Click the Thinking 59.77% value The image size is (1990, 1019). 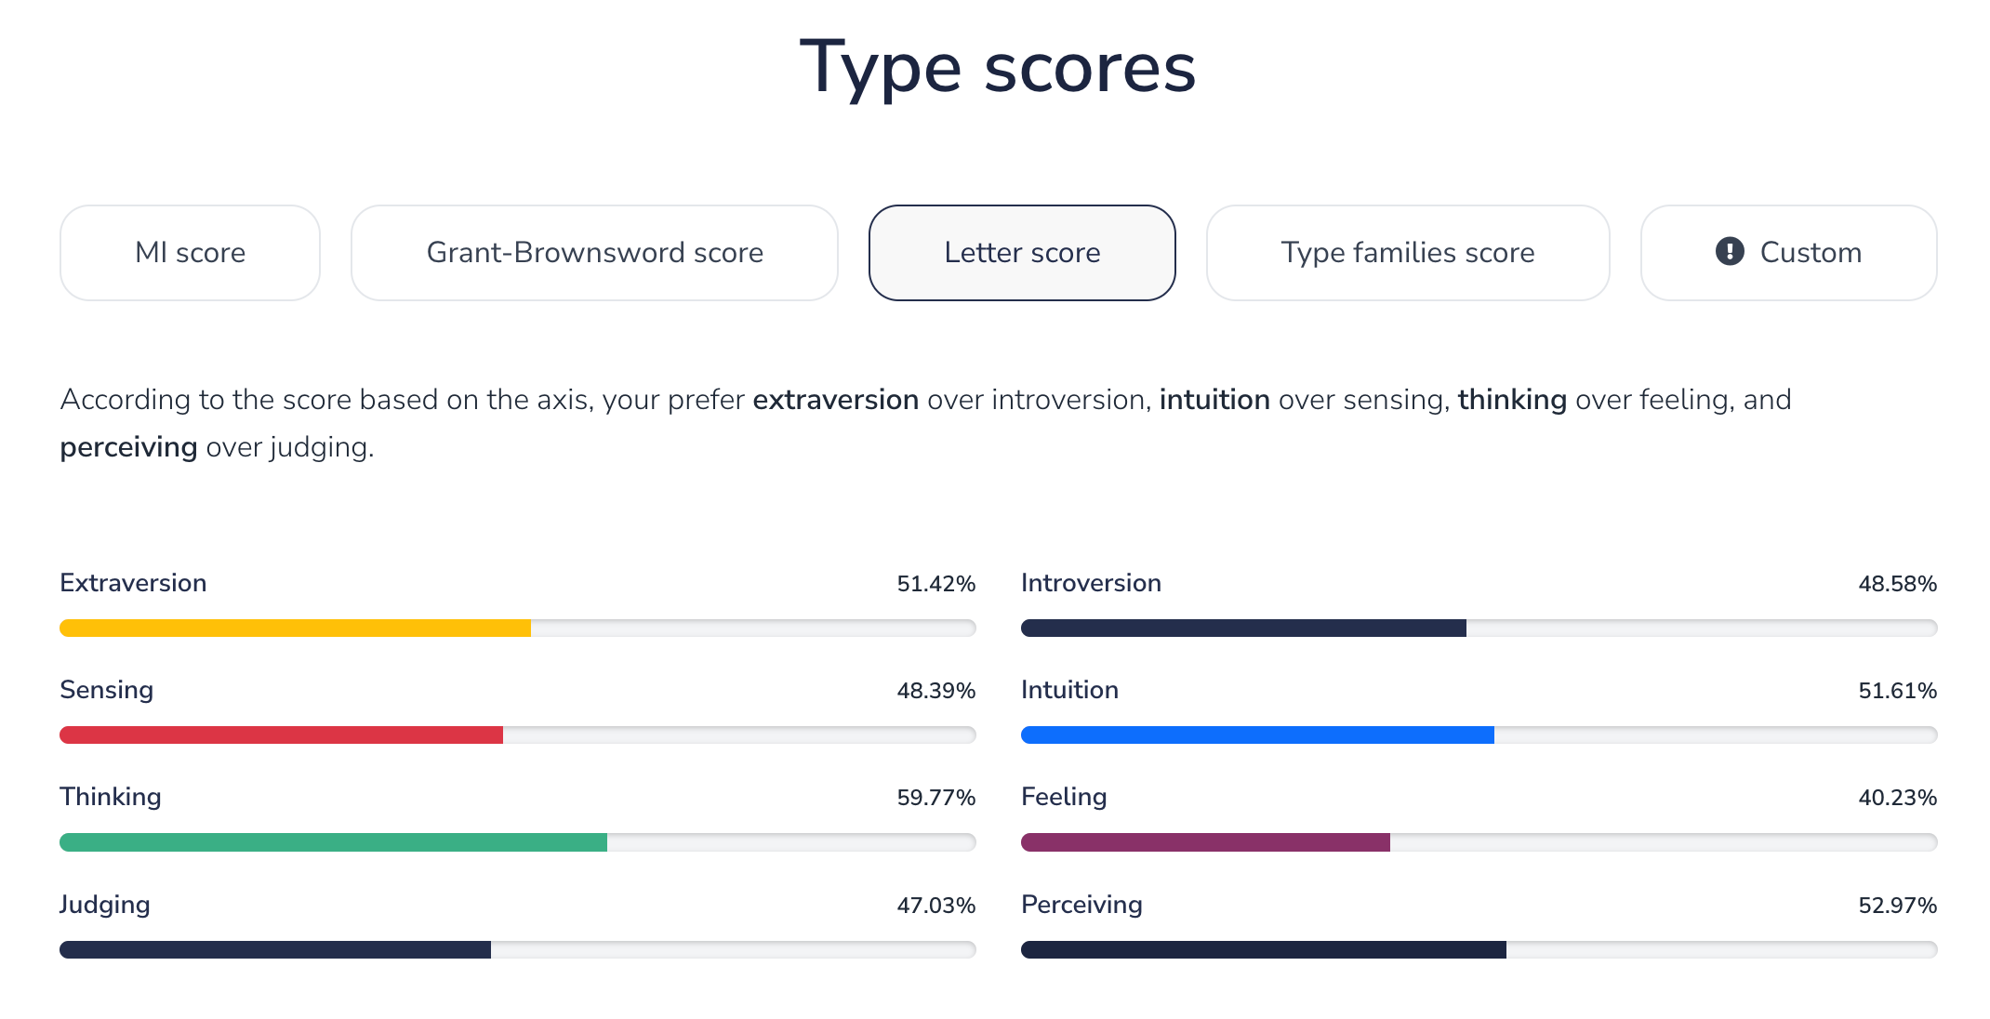pyautogui.click(x=935, y=798)
